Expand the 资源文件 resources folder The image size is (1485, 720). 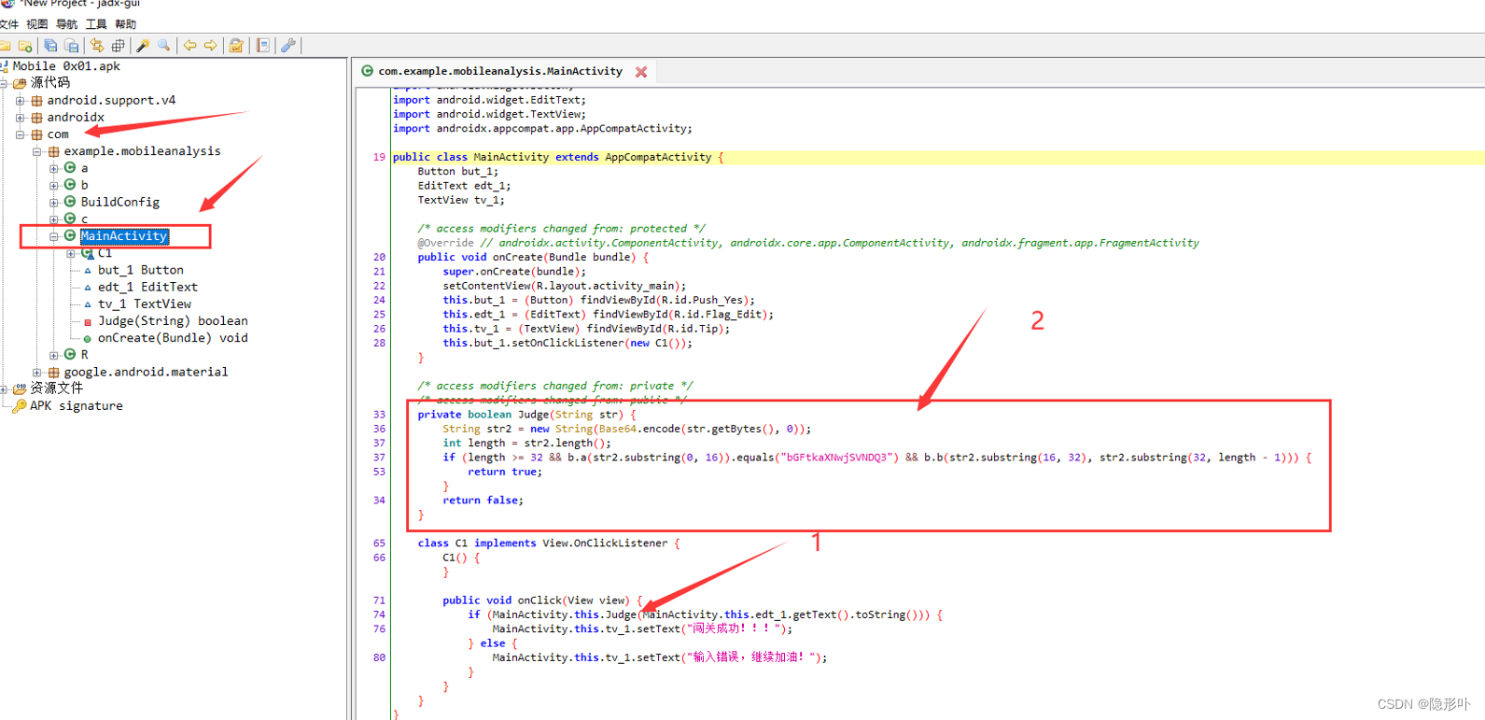tap(4, 389)
